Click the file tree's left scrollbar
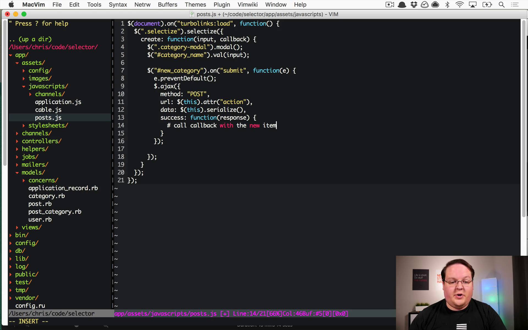The height and width of the screenshot is (330, 528). tap(5, 93)
